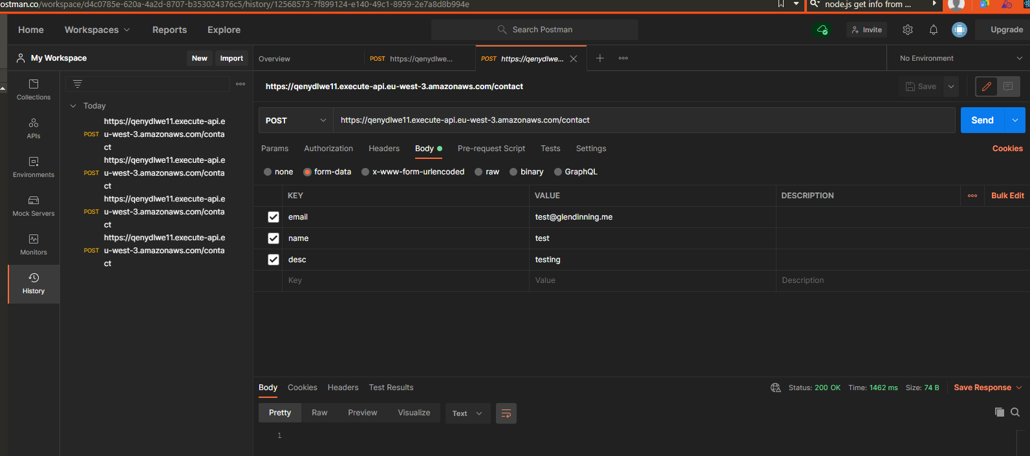The height and width of the screenshot is (456, 1030).
Task: Click the sync status cloud icon
Action: click(822, 30)
